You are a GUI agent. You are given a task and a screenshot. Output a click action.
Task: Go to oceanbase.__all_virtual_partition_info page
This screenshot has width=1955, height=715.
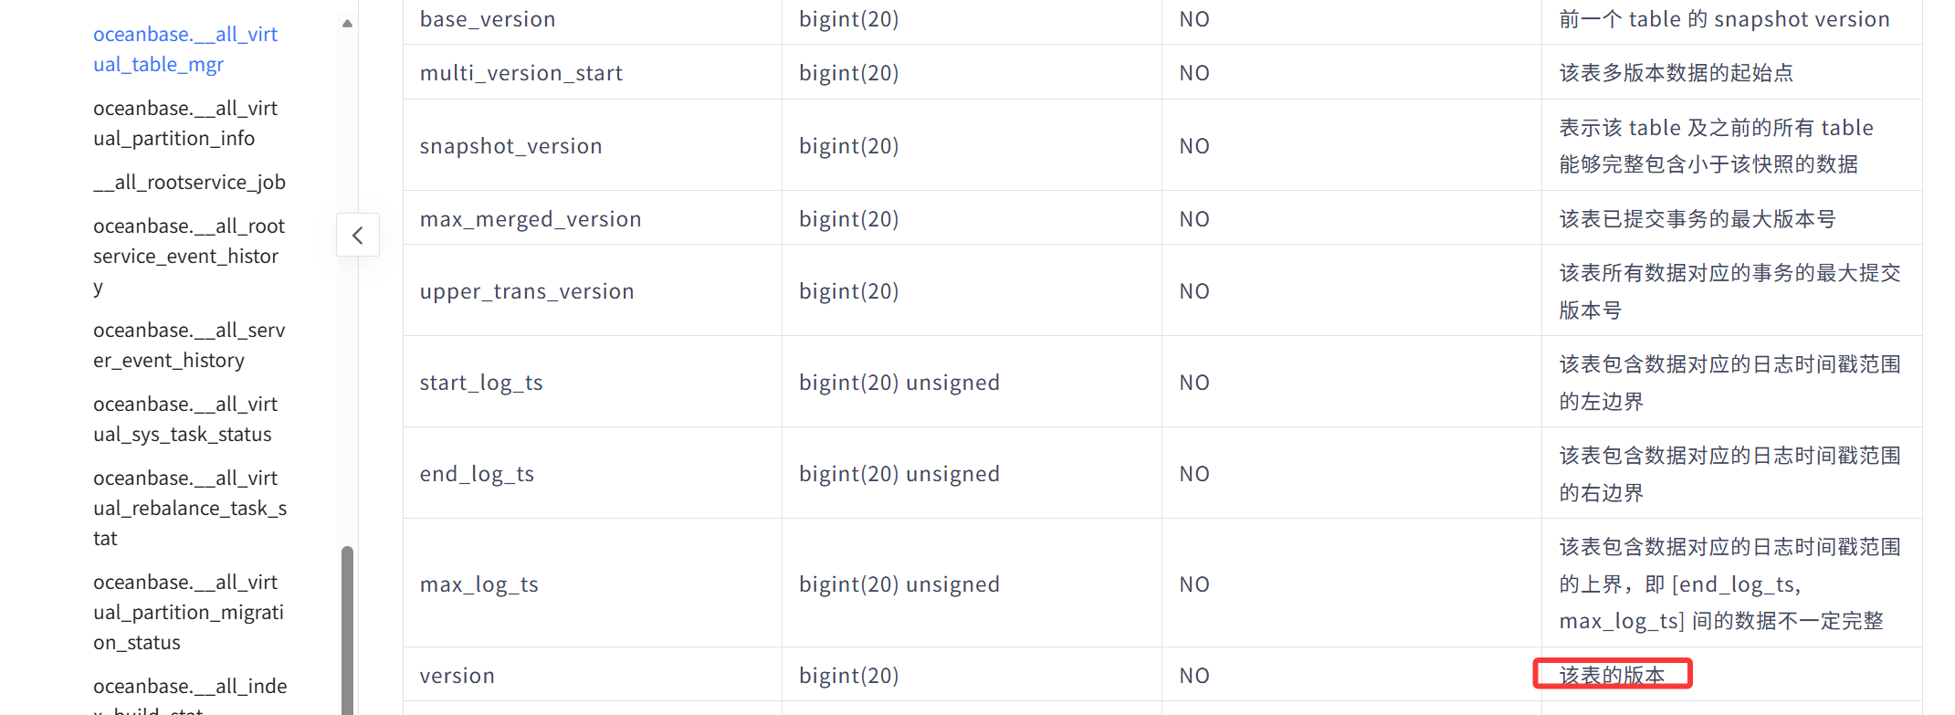(x=185, y=123)
